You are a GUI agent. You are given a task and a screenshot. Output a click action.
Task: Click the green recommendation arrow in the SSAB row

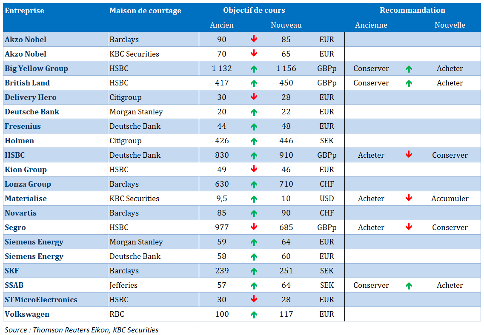click(409, 286)
